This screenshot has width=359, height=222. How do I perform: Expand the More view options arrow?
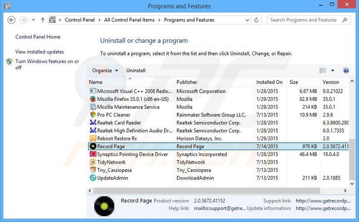tap(333, 70)
